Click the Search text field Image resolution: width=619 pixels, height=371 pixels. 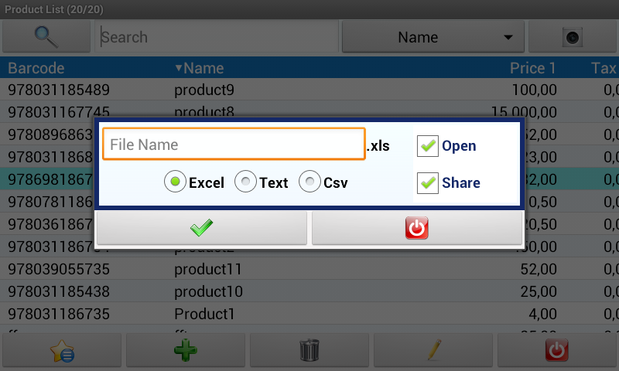tap(217, 37)
